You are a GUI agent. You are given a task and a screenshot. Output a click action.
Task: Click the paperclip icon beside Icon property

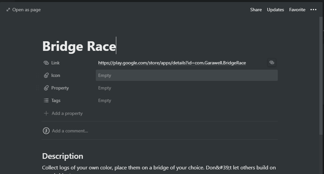coord(46,75)
